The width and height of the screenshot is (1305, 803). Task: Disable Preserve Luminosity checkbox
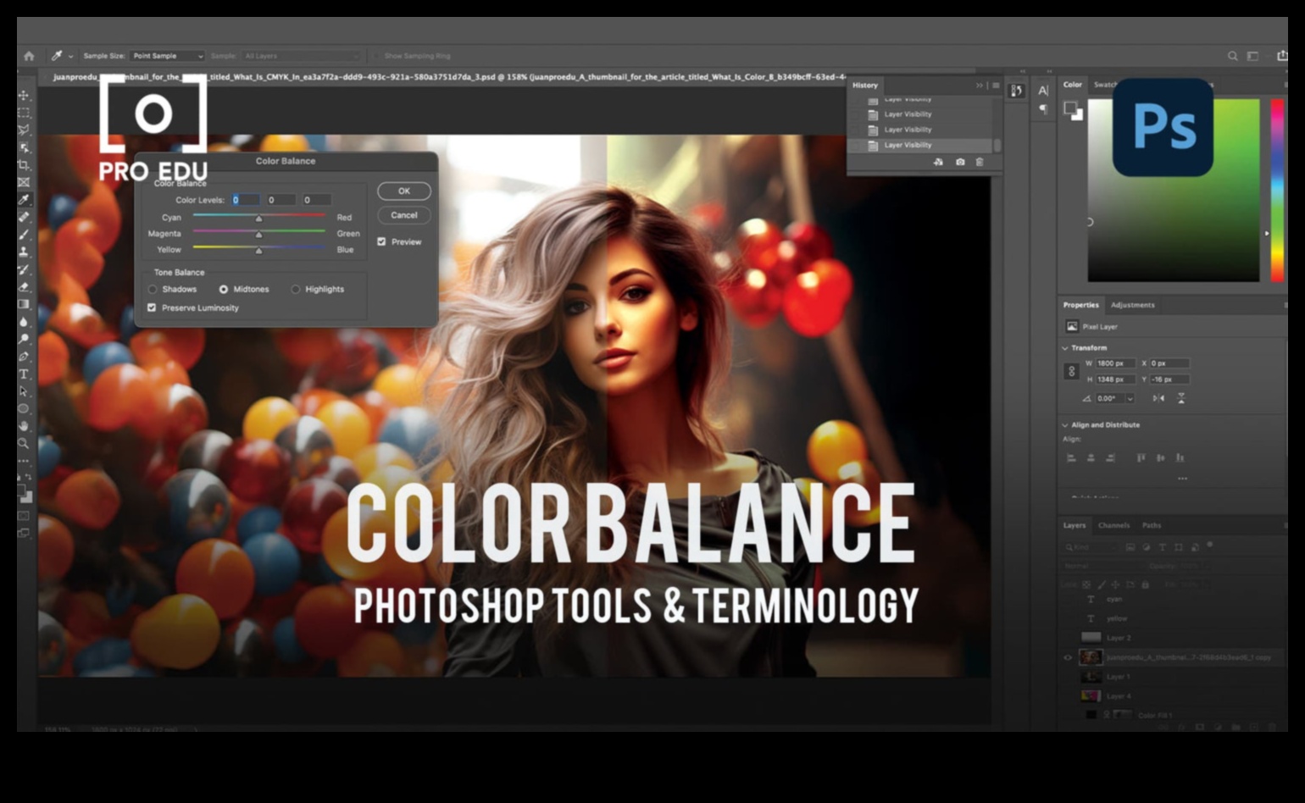pos(152,307)
